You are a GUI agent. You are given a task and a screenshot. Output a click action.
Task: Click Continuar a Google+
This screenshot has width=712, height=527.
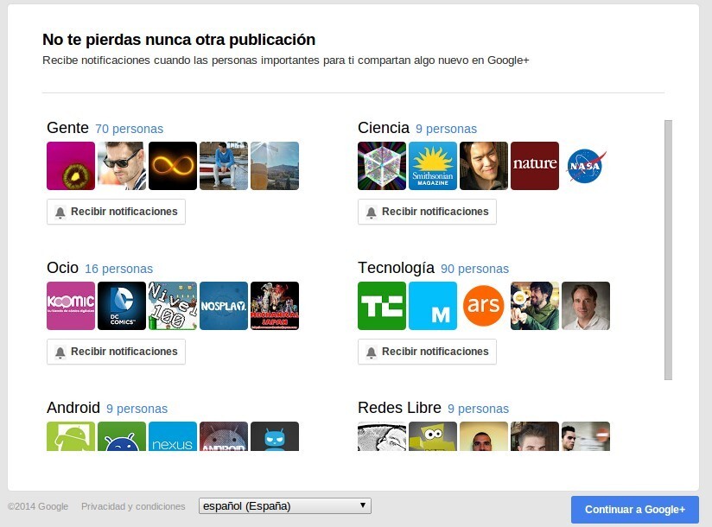point(635,510)
